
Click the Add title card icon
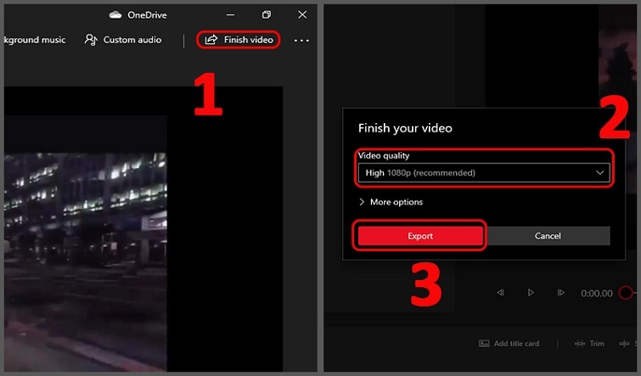pos(484,344)
